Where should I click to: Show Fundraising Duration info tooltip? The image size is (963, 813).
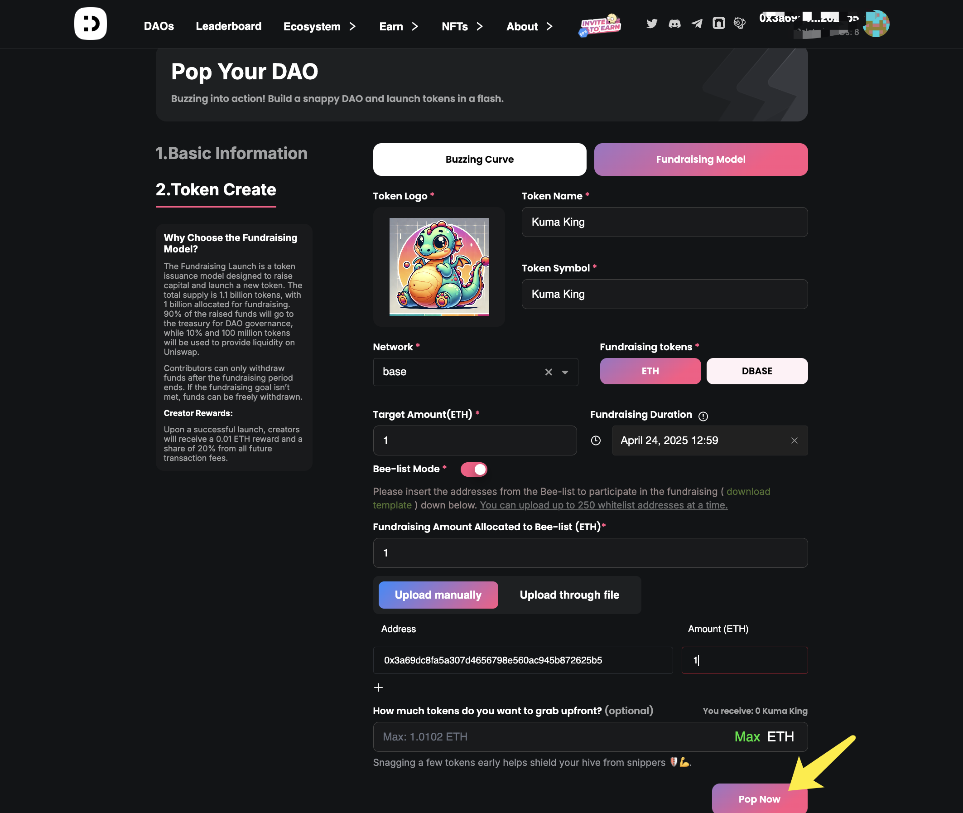(703, 416)
